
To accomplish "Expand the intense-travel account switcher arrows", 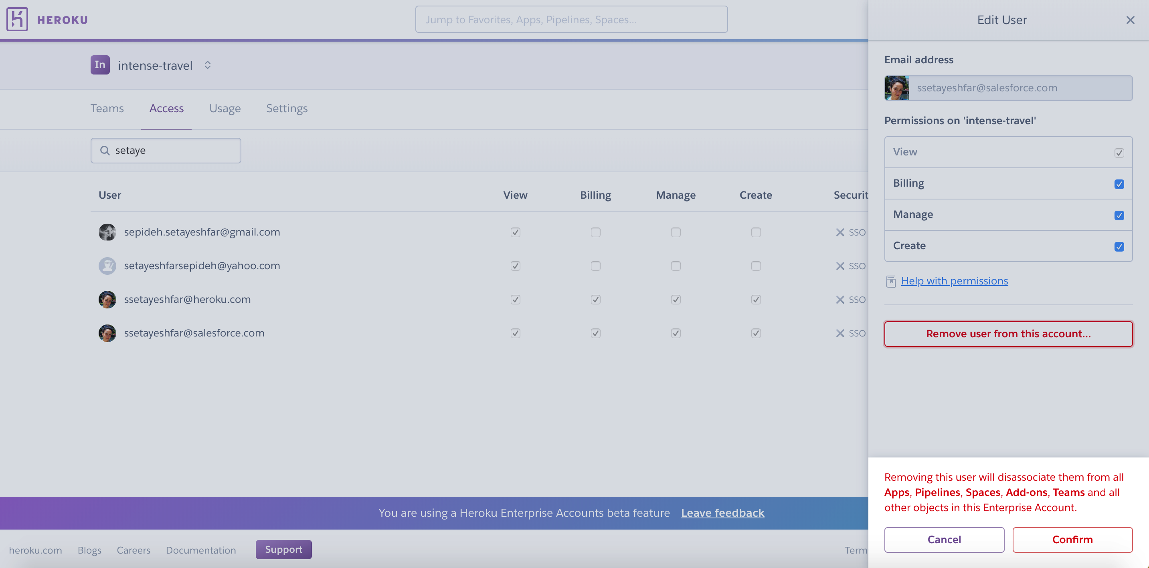I will coord(207,65).
